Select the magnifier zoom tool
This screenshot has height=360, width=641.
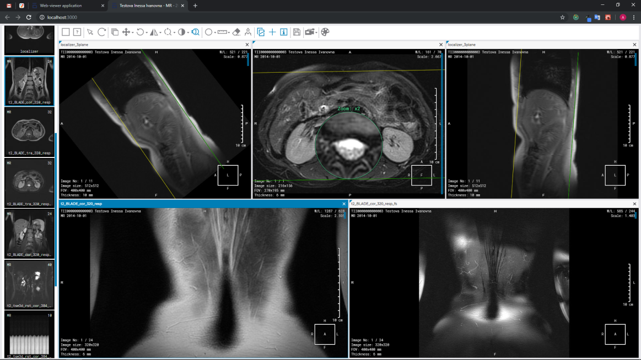pos(195,32)
